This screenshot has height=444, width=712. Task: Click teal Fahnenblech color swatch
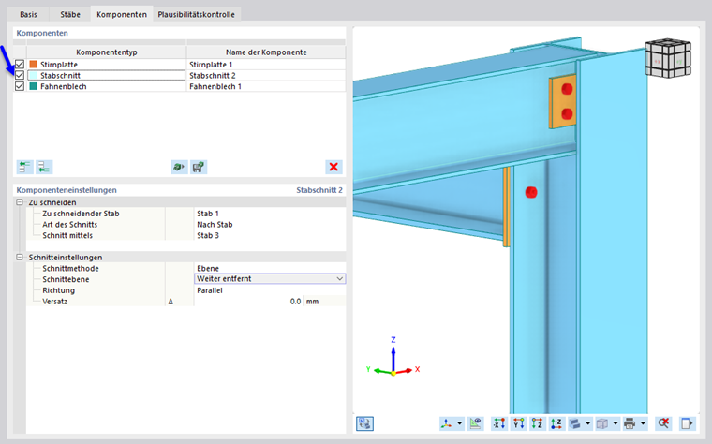point(33,86)
